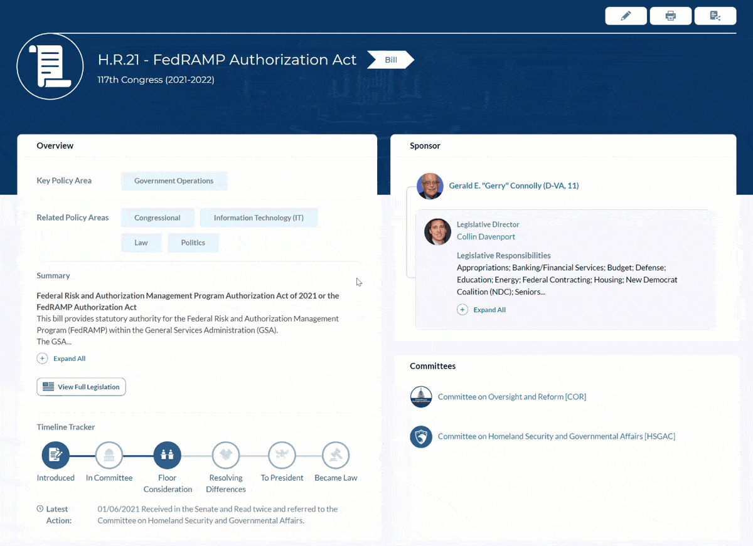Click the Information Technology (IT) tag
Viewport: 753px width, 546px height.
259,218
